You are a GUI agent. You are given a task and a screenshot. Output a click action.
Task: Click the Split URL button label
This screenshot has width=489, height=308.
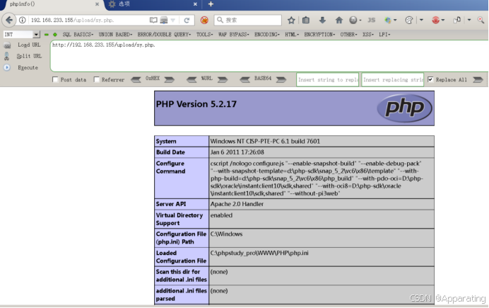click(x=29, y=56)
